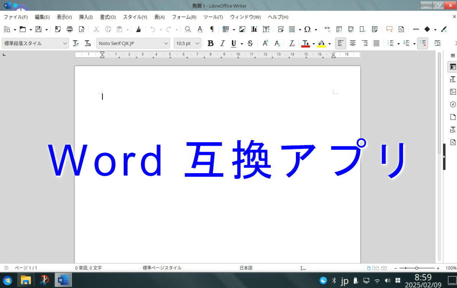The width and height of the screenshot is (457, 288).
Task: Click the Print icon
Action: pyautogui.click(x=70, y=29)
